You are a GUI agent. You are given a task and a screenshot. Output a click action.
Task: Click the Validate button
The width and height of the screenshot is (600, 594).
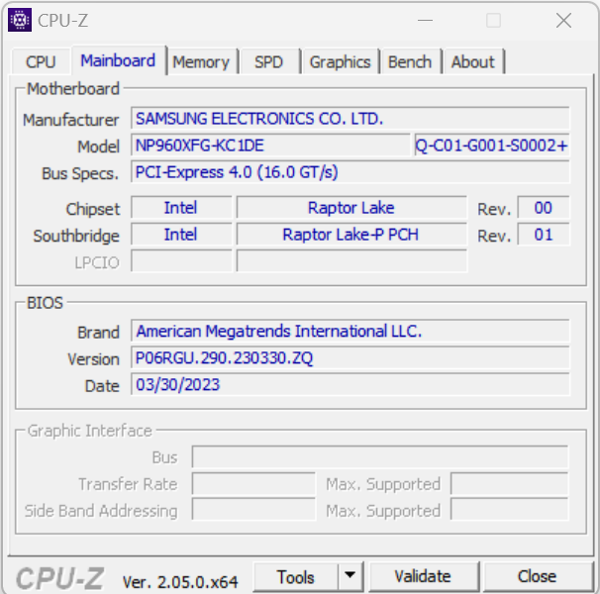(423, 576)
